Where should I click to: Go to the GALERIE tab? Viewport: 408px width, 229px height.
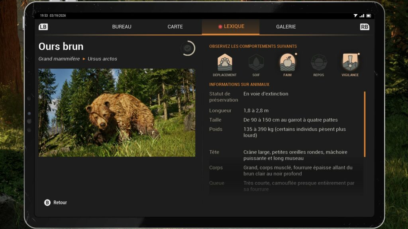coord(286,27)
